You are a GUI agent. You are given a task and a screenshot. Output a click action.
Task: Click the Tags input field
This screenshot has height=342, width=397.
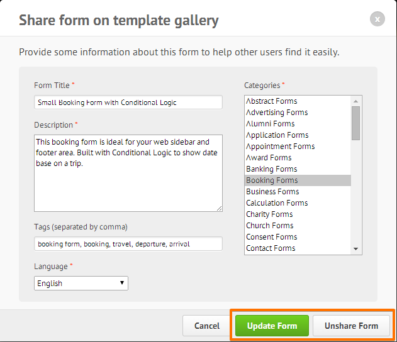coord(128,243)
